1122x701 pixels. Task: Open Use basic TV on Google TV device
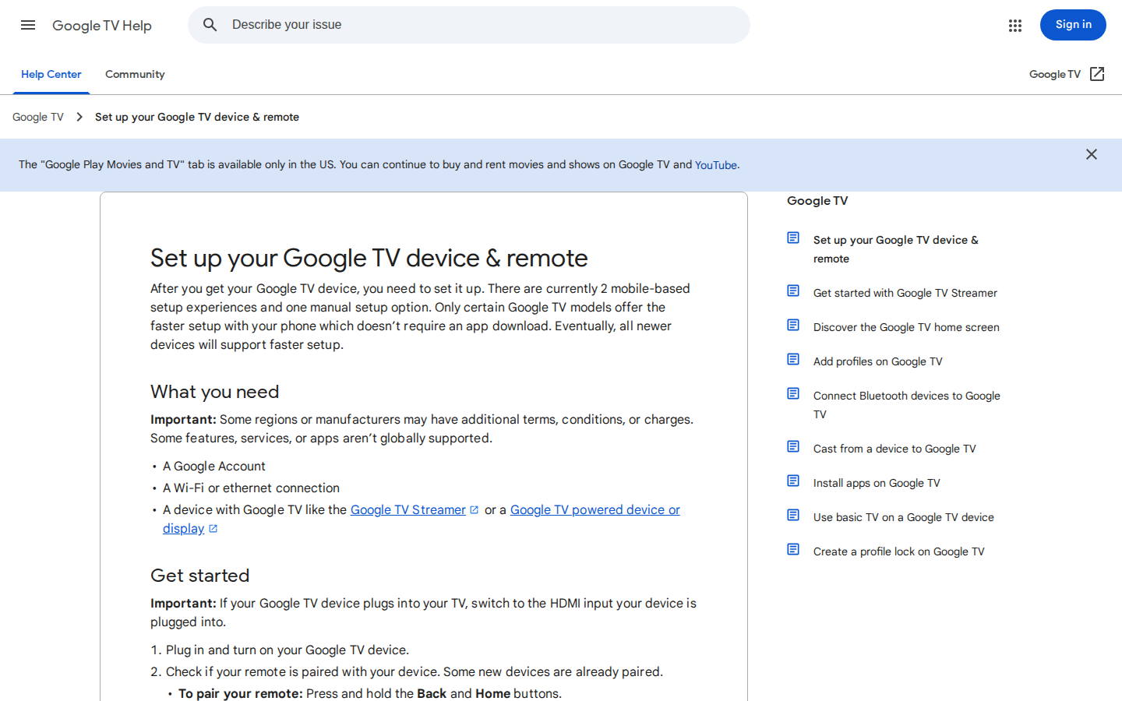click(x=904, y=517)
